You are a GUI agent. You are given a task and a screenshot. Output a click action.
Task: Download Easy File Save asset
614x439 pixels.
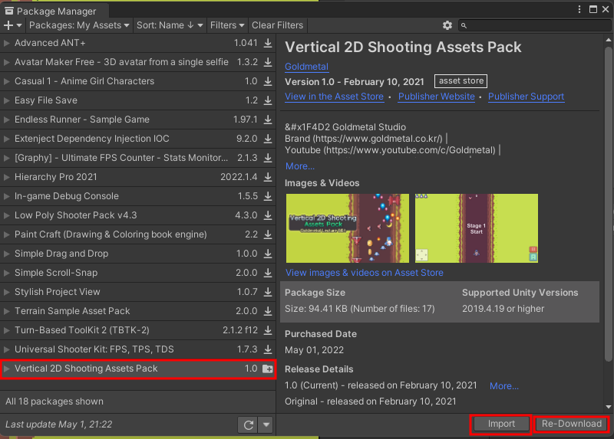point(268,100)
